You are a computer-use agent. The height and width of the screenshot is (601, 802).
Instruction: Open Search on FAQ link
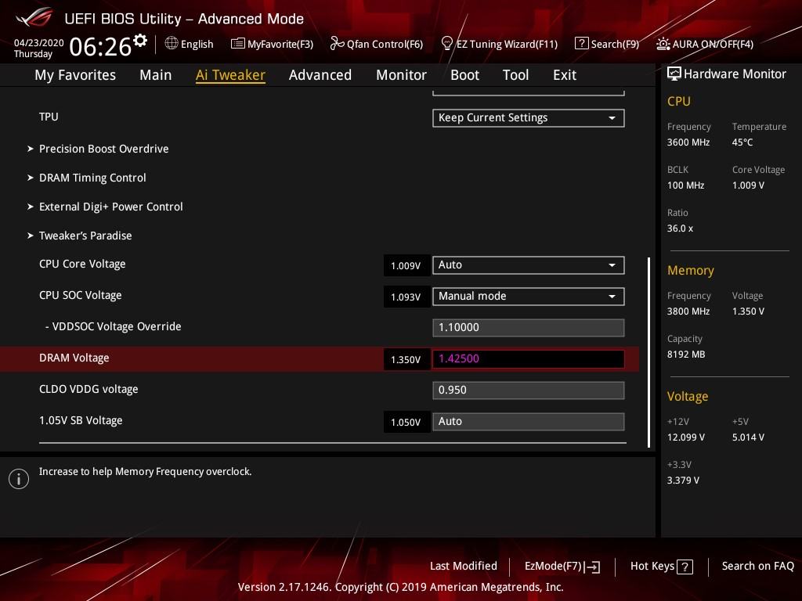757,567
